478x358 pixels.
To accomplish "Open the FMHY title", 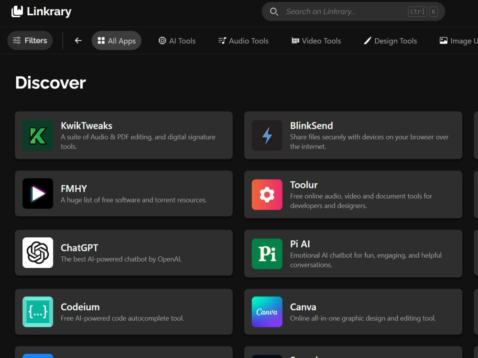I will pos(74,189).
